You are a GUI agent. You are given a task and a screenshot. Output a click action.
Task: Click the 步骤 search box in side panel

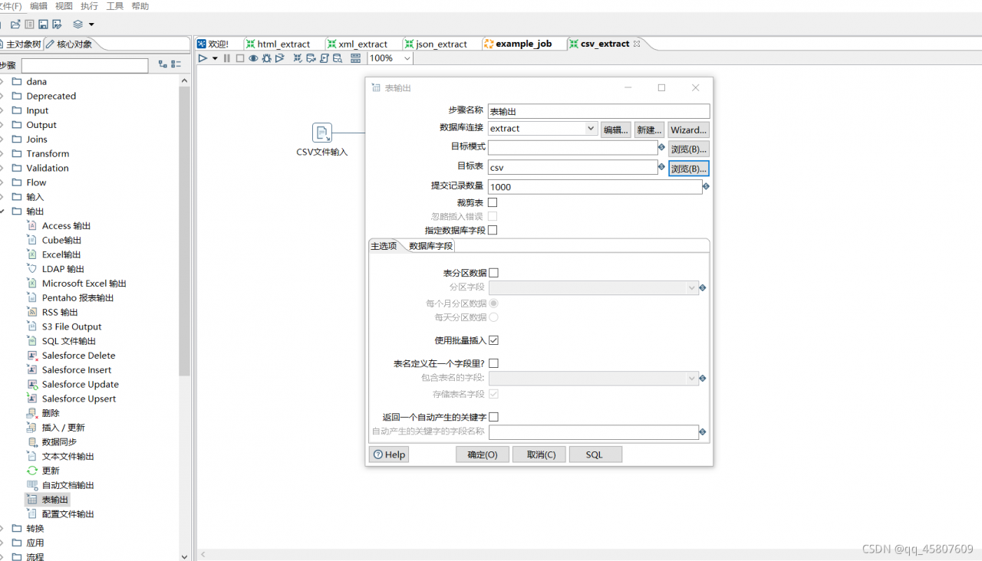(x=84, y=66)
